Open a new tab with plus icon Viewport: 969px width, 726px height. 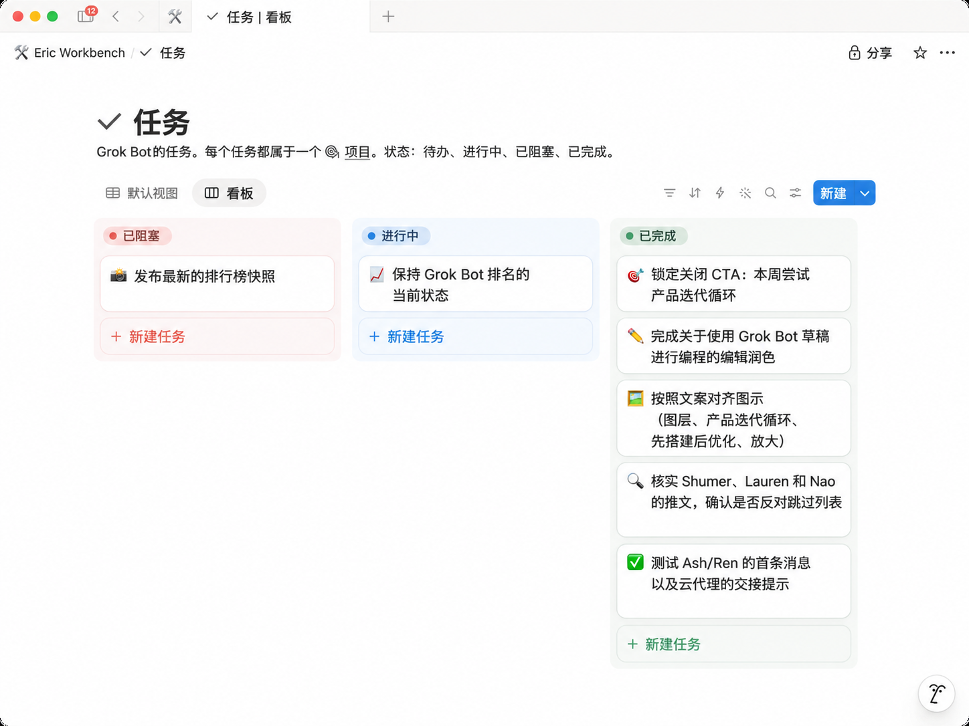pyautogui.click(x=388, y=17)
